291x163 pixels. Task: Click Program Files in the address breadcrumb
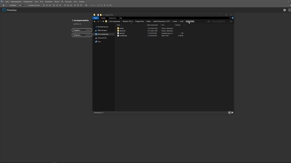coord(140,21)
